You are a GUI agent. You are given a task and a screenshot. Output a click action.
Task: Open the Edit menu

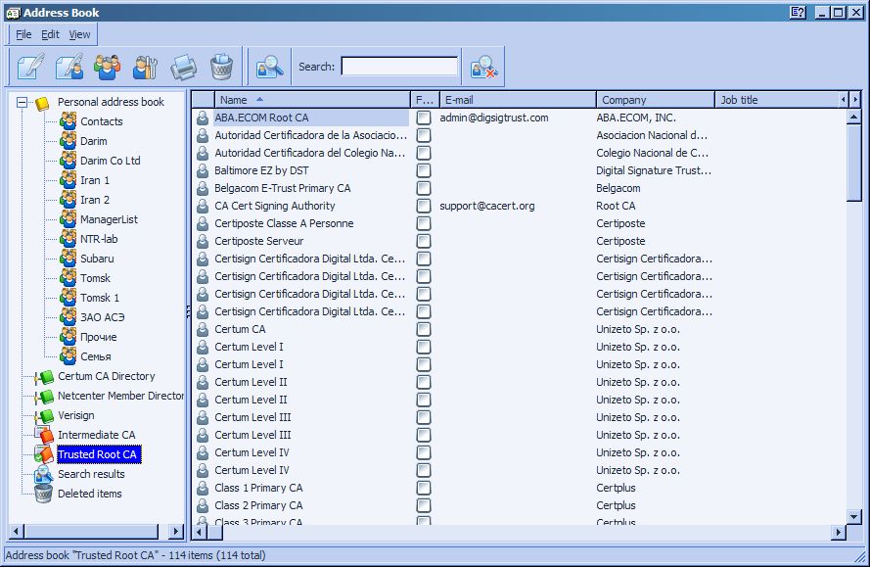(x=51, y=34)
